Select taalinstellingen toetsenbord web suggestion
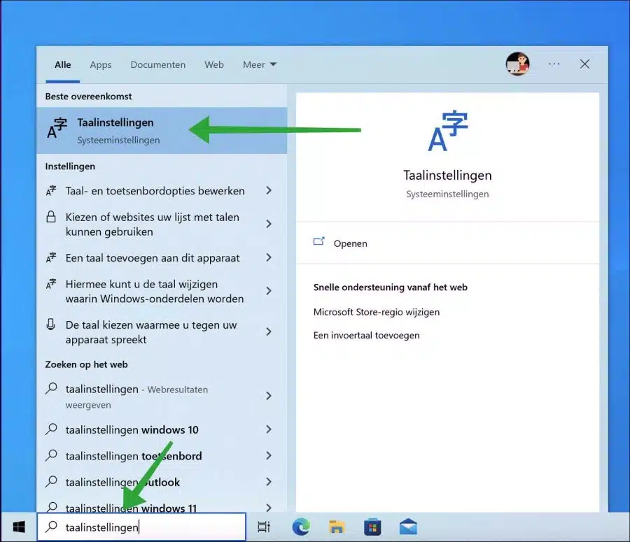 [x=162, y=456]
